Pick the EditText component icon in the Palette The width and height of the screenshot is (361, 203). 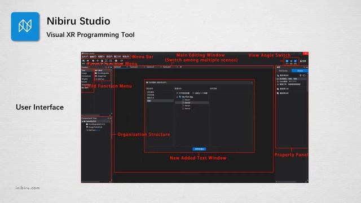click(x=96, y=79)
